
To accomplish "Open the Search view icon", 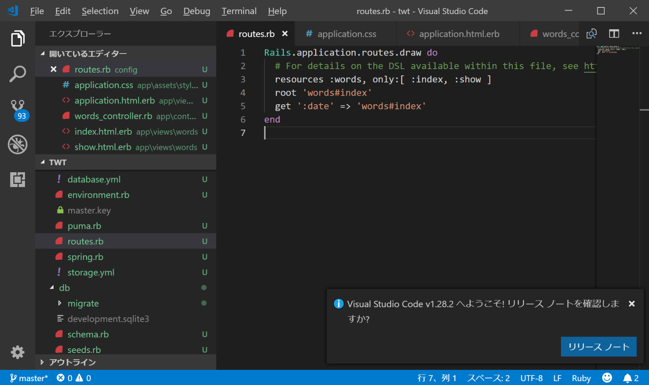I will point(18,74).
